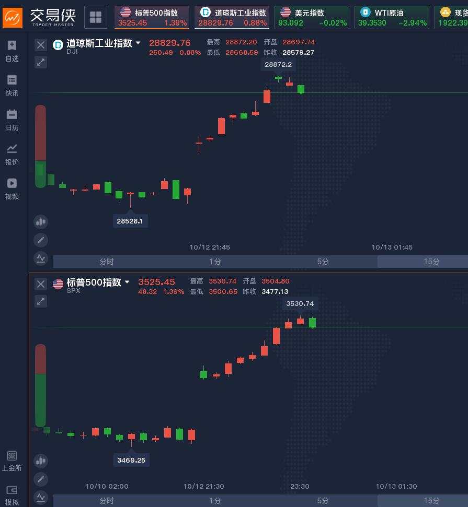Switch DJI chart to 1分 timeframe
468x507 pixels.
click(x=215, y=262)
